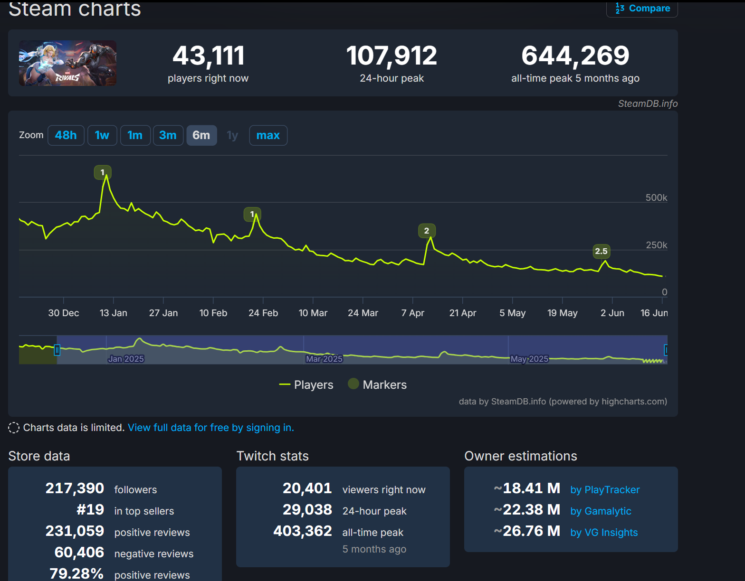Image resolution: width=745 pixels, height=581 pixels.
Task: Click the '107,912' 24-hour peak value
Action: 392,56
